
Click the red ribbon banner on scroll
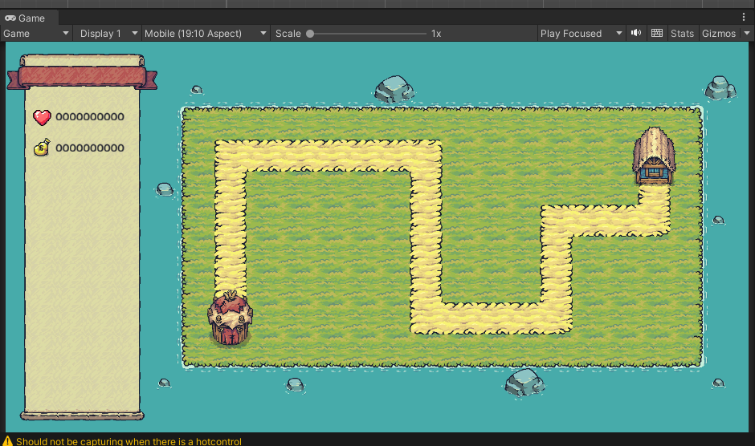click(x=82, y=78)
